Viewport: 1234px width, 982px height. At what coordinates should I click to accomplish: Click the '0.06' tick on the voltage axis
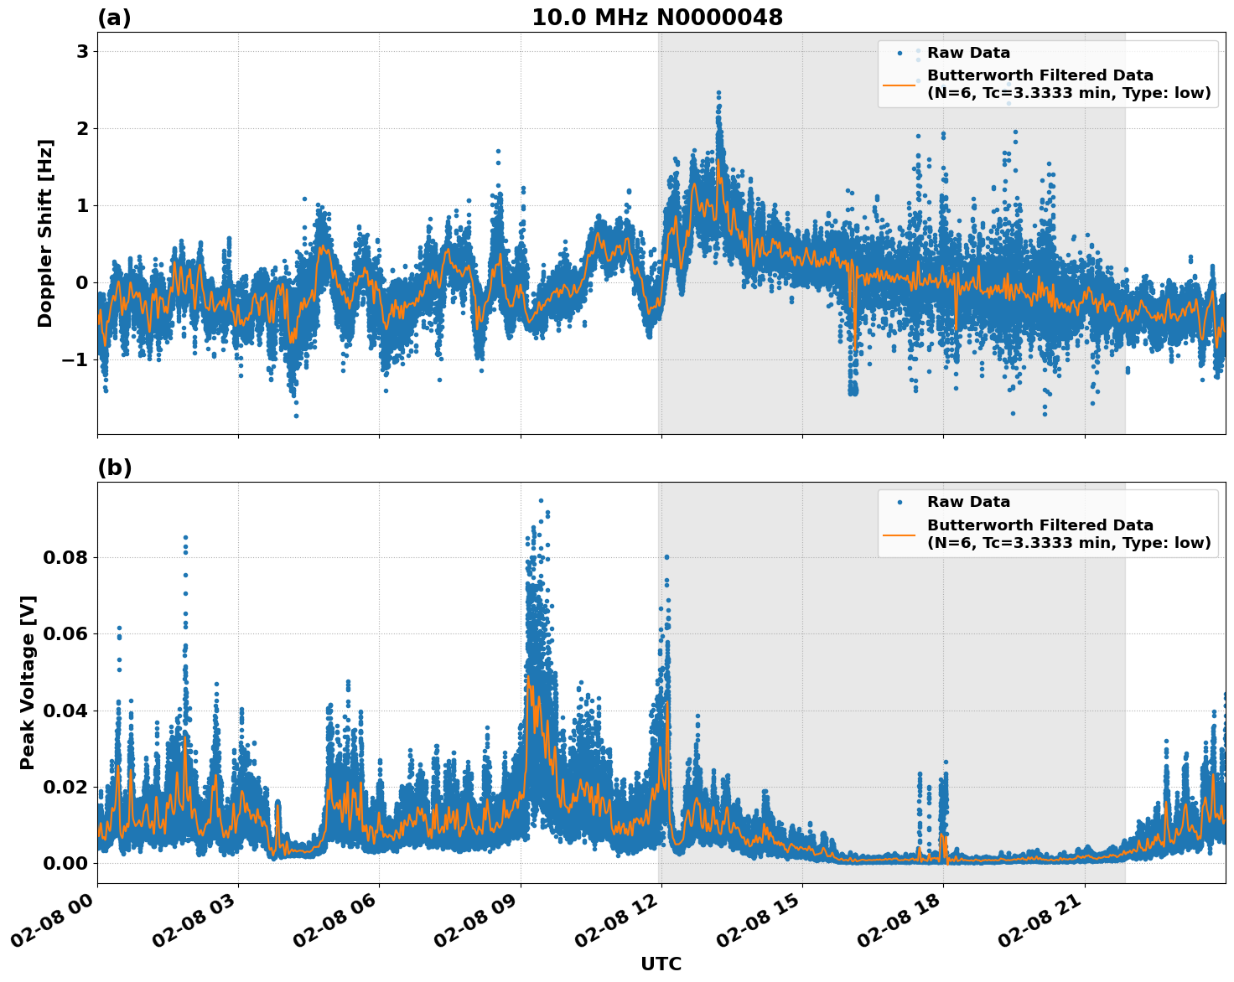[x=65, y=634]
